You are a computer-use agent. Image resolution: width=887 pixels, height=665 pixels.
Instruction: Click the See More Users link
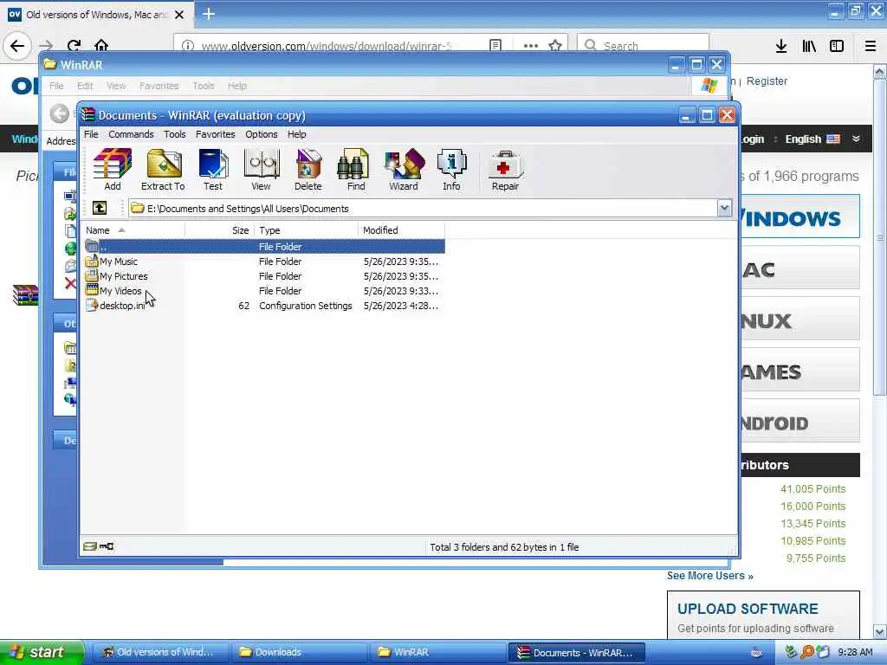(709, 576)
